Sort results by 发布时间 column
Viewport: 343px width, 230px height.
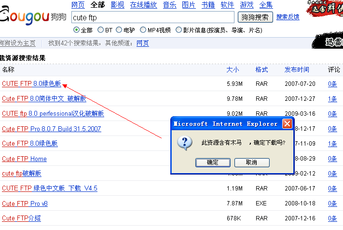(297, 70)
